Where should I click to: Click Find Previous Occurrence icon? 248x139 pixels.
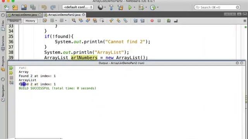click(x=81, y=20)
